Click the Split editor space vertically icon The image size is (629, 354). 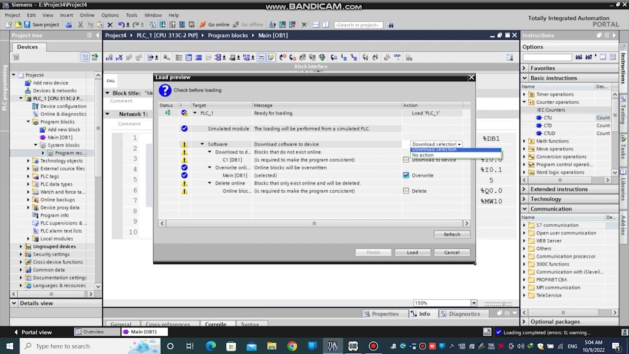pyautogui.click(x=326, y=25)
